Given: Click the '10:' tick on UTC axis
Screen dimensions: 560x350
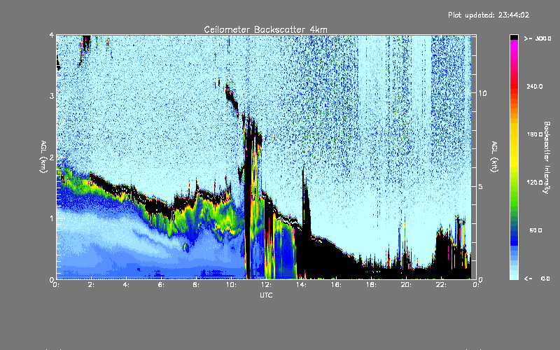Looking at the screenshot, I should point(231,285).
